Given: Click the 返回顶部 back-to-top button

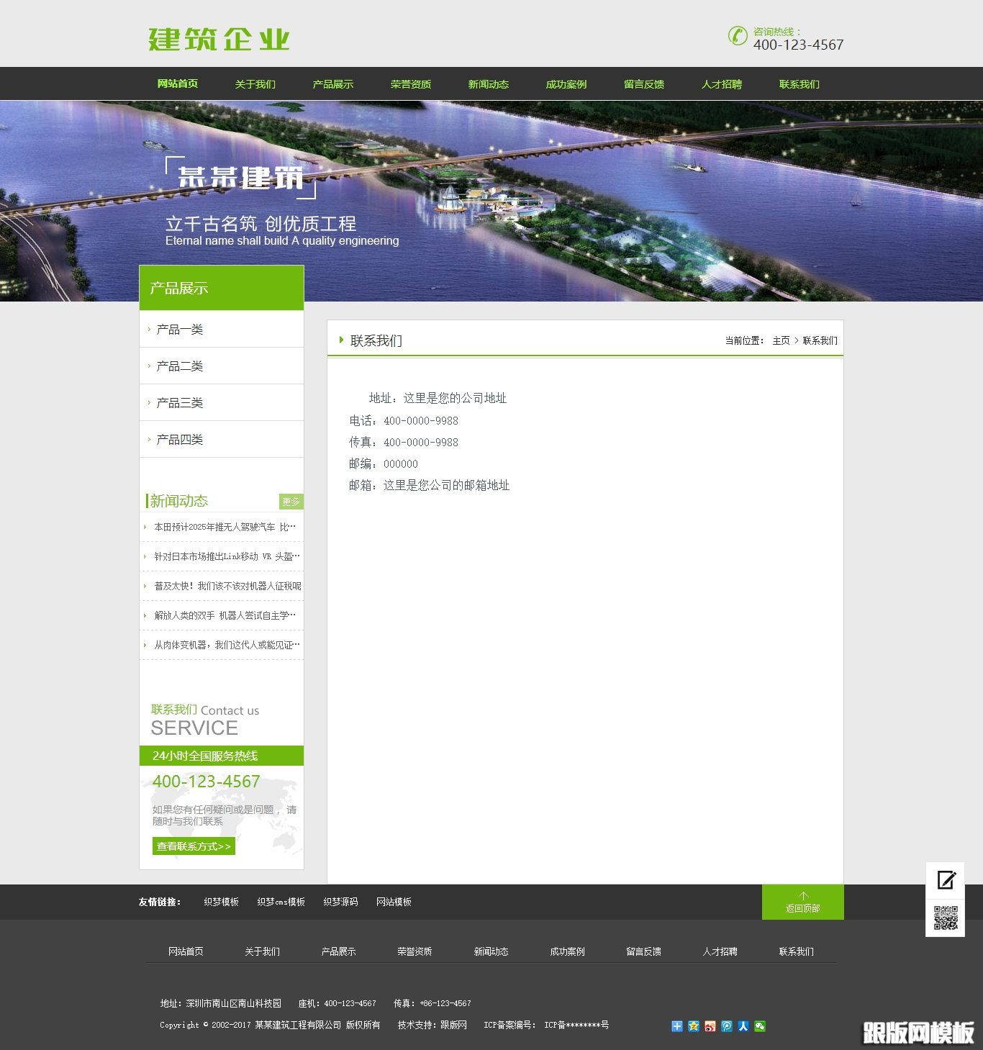Looking at the screenshot, I should (x=802, y=902).
